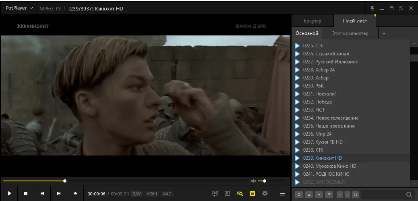Toggle the S/W decoder indicator
418x201 pixels.
137,194
